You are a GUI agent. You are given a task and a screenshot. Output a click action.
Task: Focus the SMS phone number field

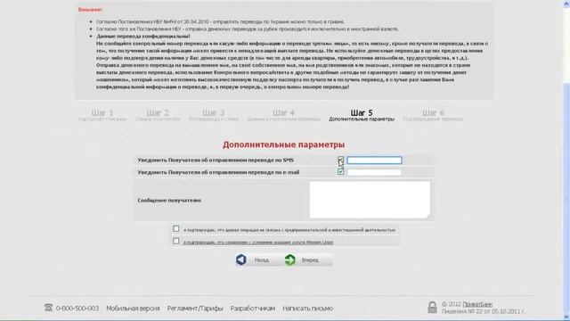(x=374, y=160)
